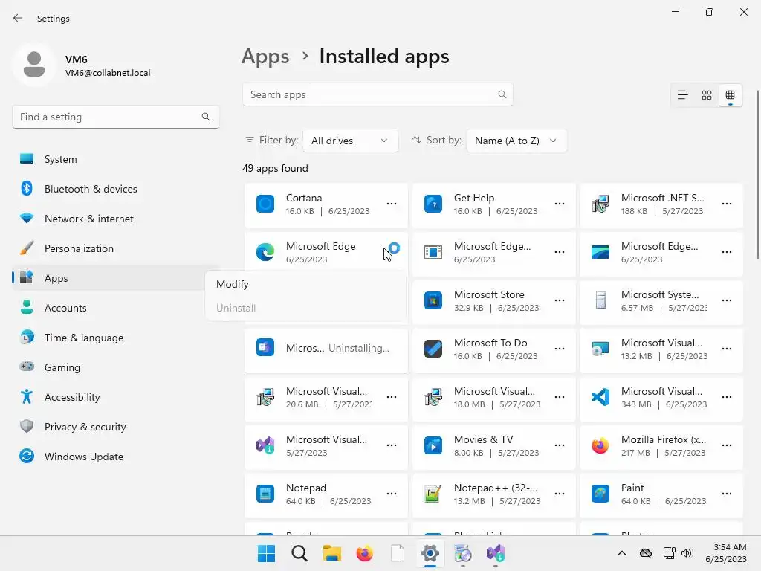Click the Cortana app icon
The height and width of the screenshot is (571, 761).
point(265,204)
